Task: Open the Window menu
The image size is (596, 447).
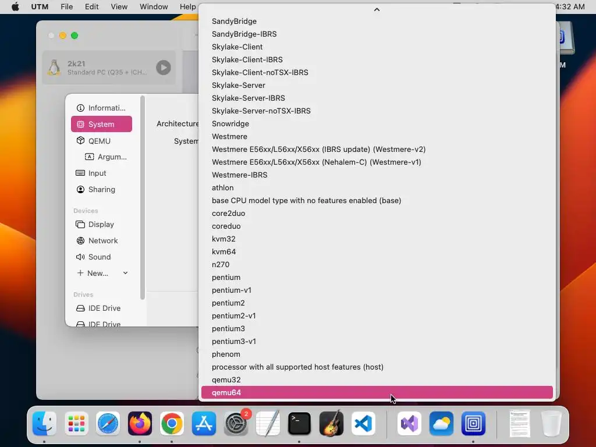Action: [154, 7]
